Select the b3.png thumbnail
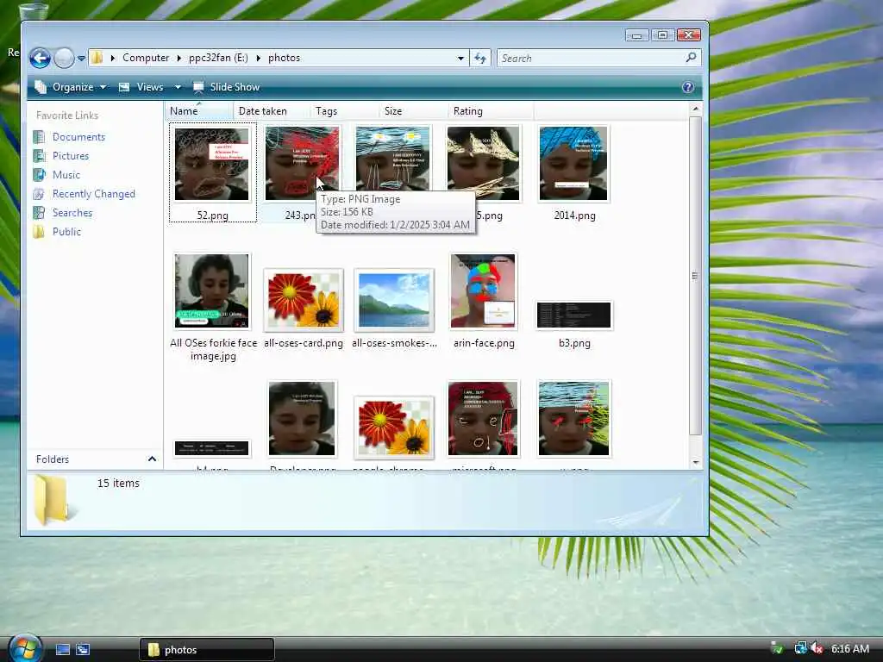The width and height of the screenshot is (883, 662). click(573, 315)
